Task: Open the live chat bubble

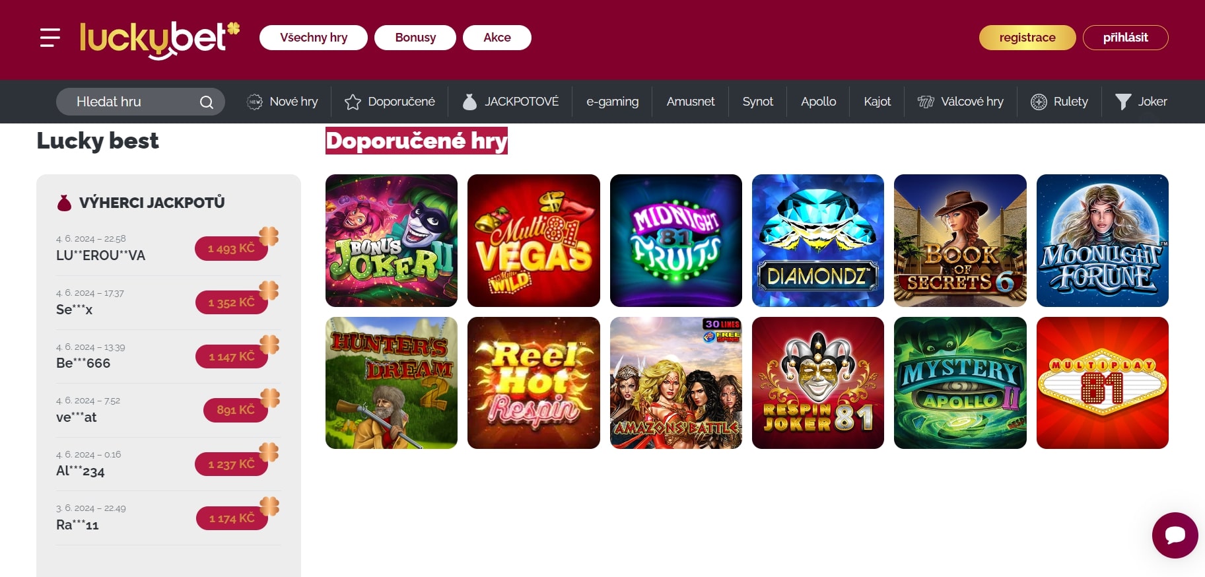Action: tap(1175, 535)
